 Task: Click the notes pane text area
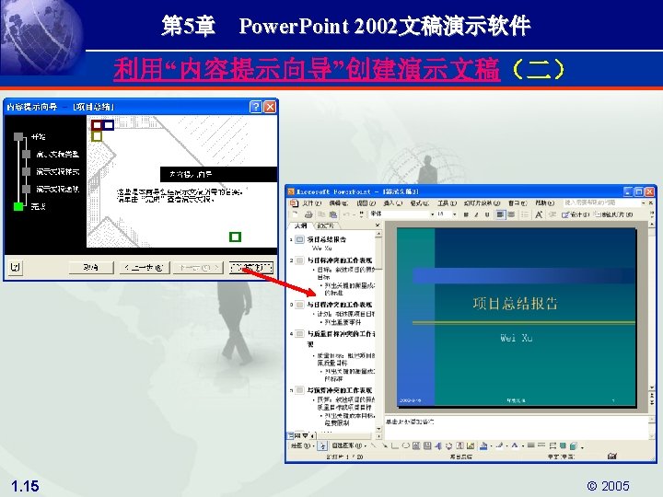[516, 427]
